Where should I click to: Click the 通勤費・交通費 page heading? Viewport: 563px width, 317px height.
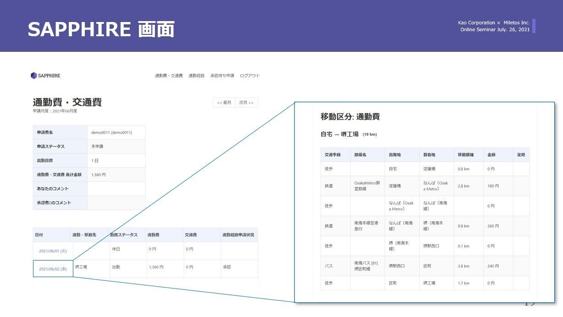67,102
